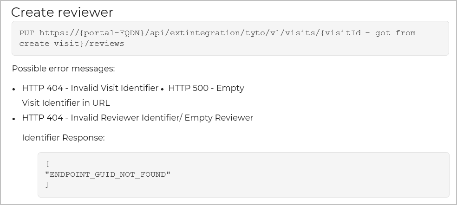
Task: Click the closing square bracket in response
Action: 47,185
